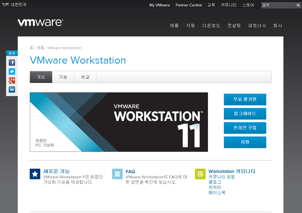
Task: Switch to the 기능 tab
Action: tap(63, 77)
